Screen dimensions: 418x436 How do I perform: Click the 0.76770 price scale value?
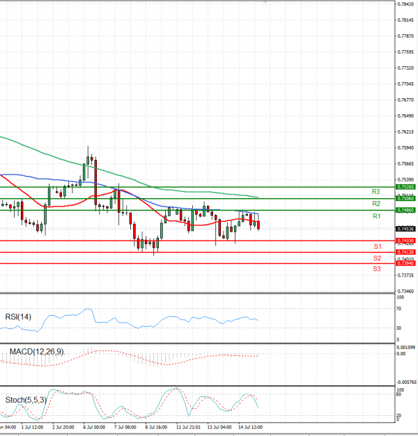[x=405, y=99]
